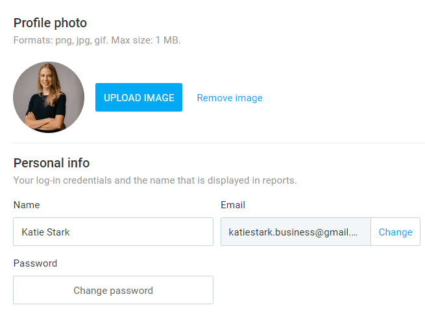This screenshot has height=314, width=425.
Task: Open the Change password button
Action: click(114, 290)
